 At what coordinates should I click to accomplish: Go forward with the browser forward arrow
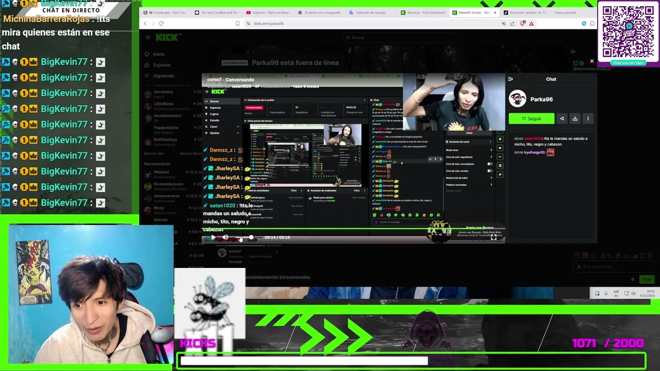click(153, 23)
